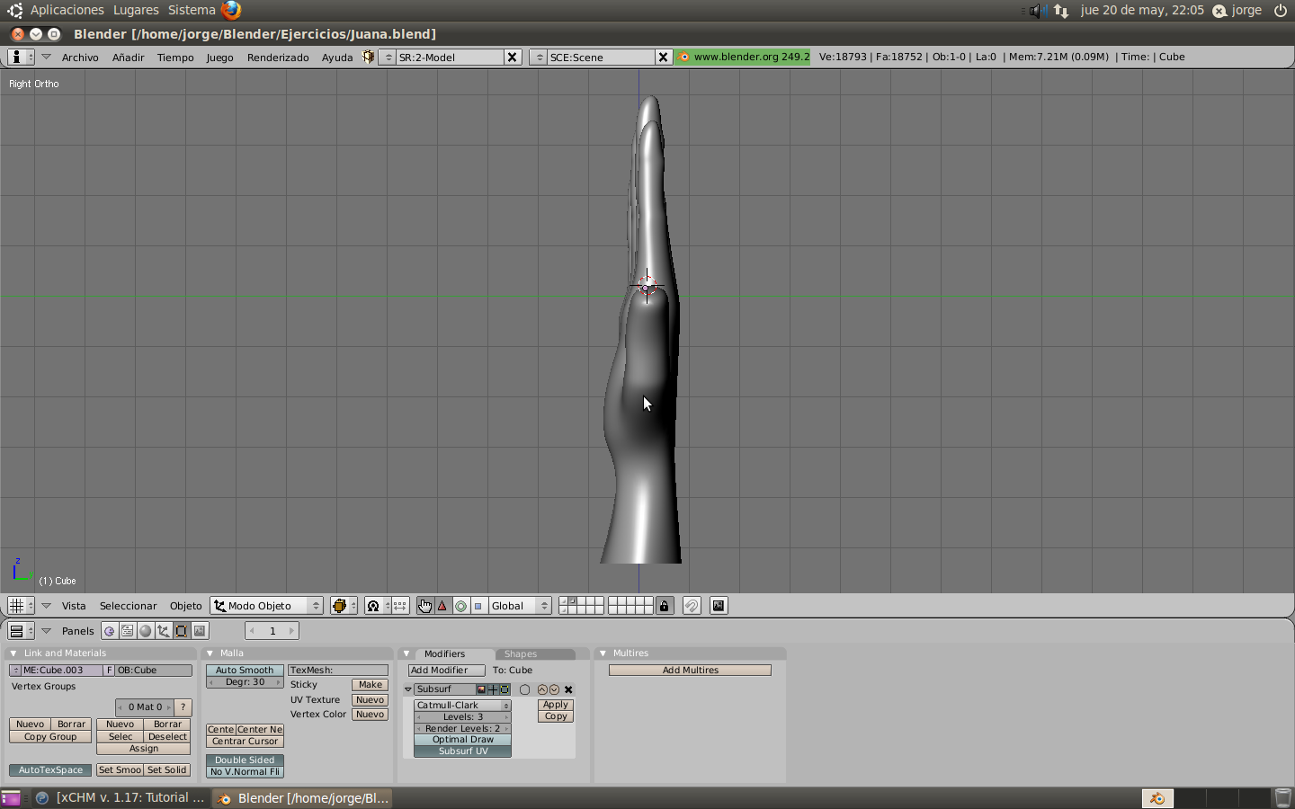The width and height of the screenshot is (1295, 809).
Task: Open the Archivo menu
Action: pyautogui.click(x=80, y=58)
